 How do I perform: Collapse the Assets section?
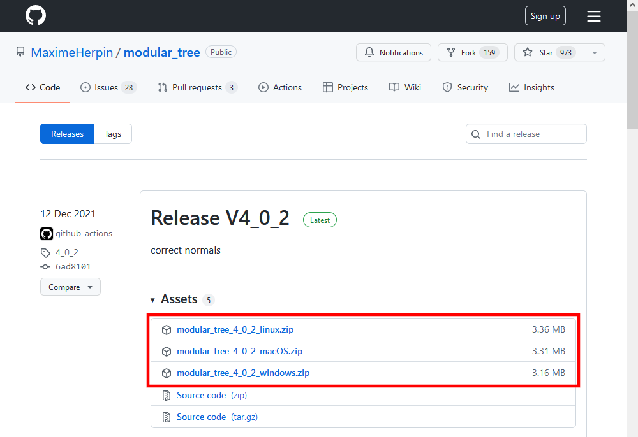tap(152, 299)
